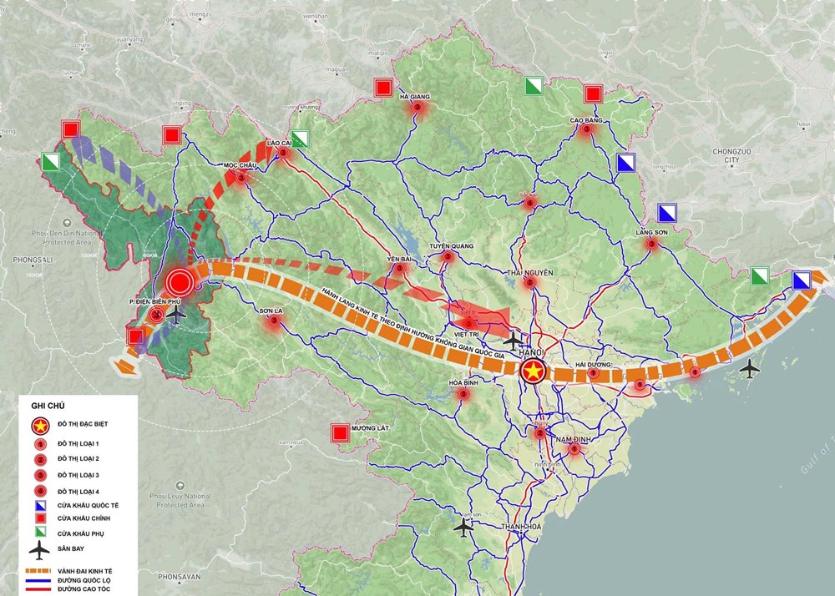This screenshot has height=596, width=835.
Task: Click the large red concentric circle near Điện Biên
Action: click(x=180, y=282)
